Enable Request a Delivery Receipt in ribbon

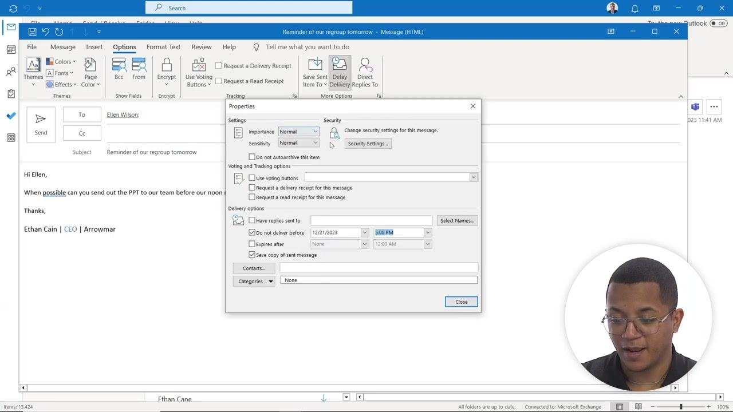218,66
